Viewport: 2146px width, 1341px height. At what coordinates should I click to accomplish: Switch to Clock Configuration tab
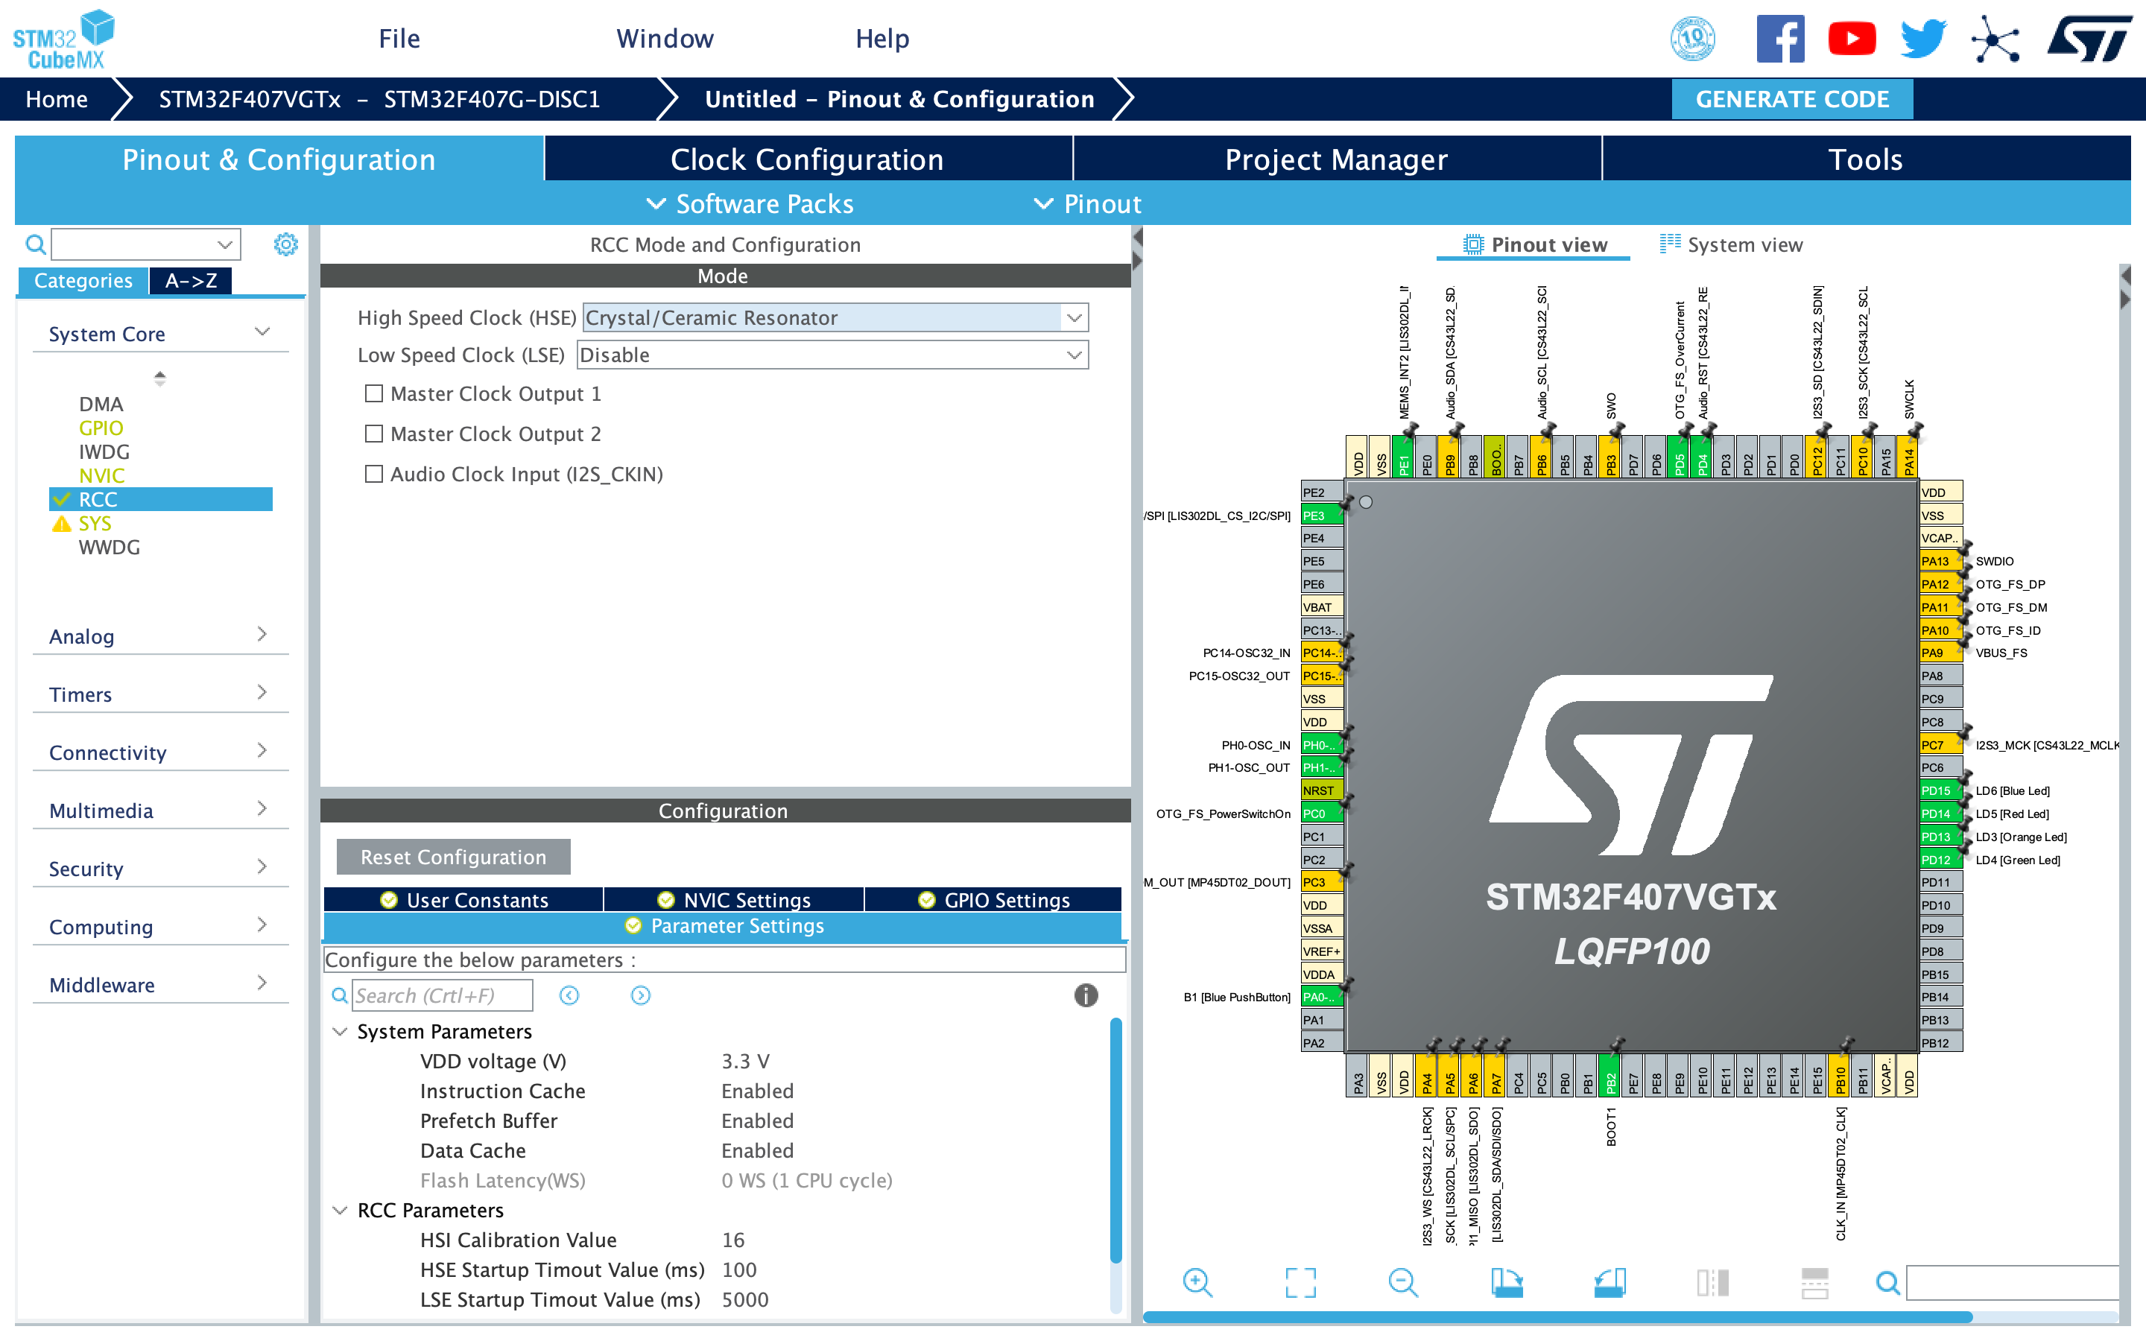point(806,159)
